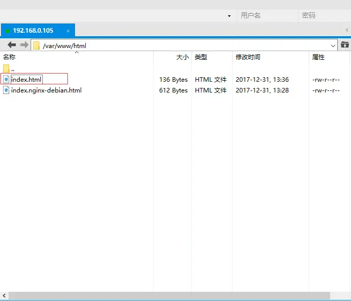Select the index.html file name
This screenshot has width=351, height=301.
coord(26,79)
